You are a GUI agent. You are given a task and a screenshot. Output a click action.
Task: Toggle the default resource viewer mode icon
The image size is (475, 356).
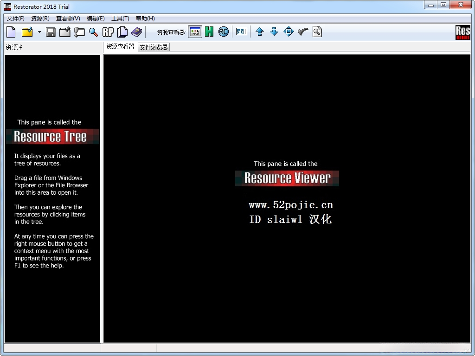(195, 32)
